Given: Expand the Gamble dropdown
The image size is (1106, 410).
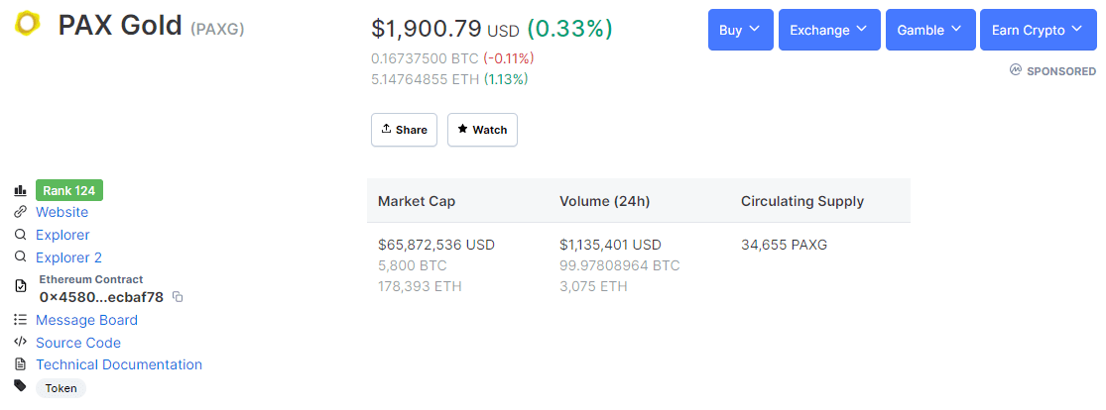Looking at the screenshot, I should click(930, 30).
